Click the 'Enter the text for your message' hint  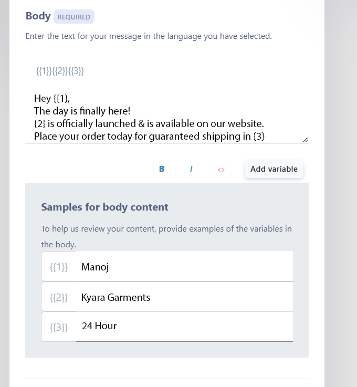coord(149,36)
